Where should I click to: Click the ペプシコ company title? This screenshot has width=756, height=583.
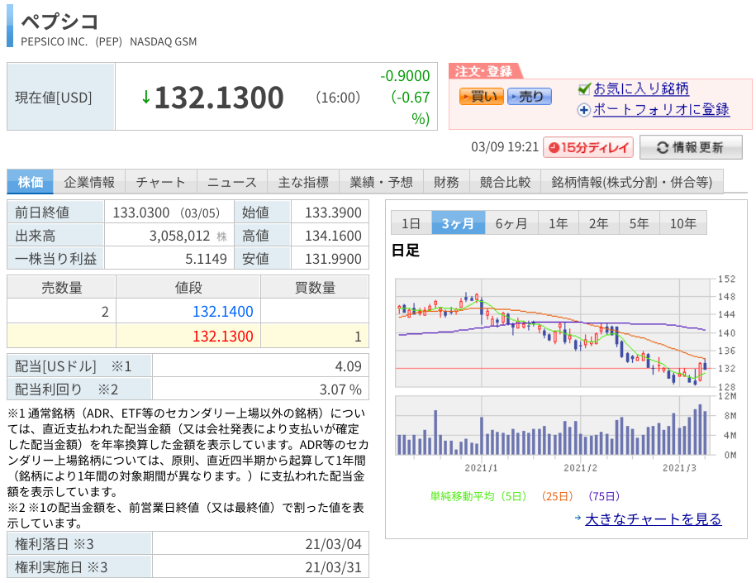(x=59, y=22)
